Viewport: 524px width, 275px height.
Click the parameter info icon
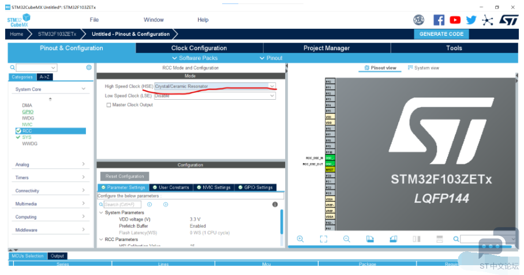coord(275,204)
